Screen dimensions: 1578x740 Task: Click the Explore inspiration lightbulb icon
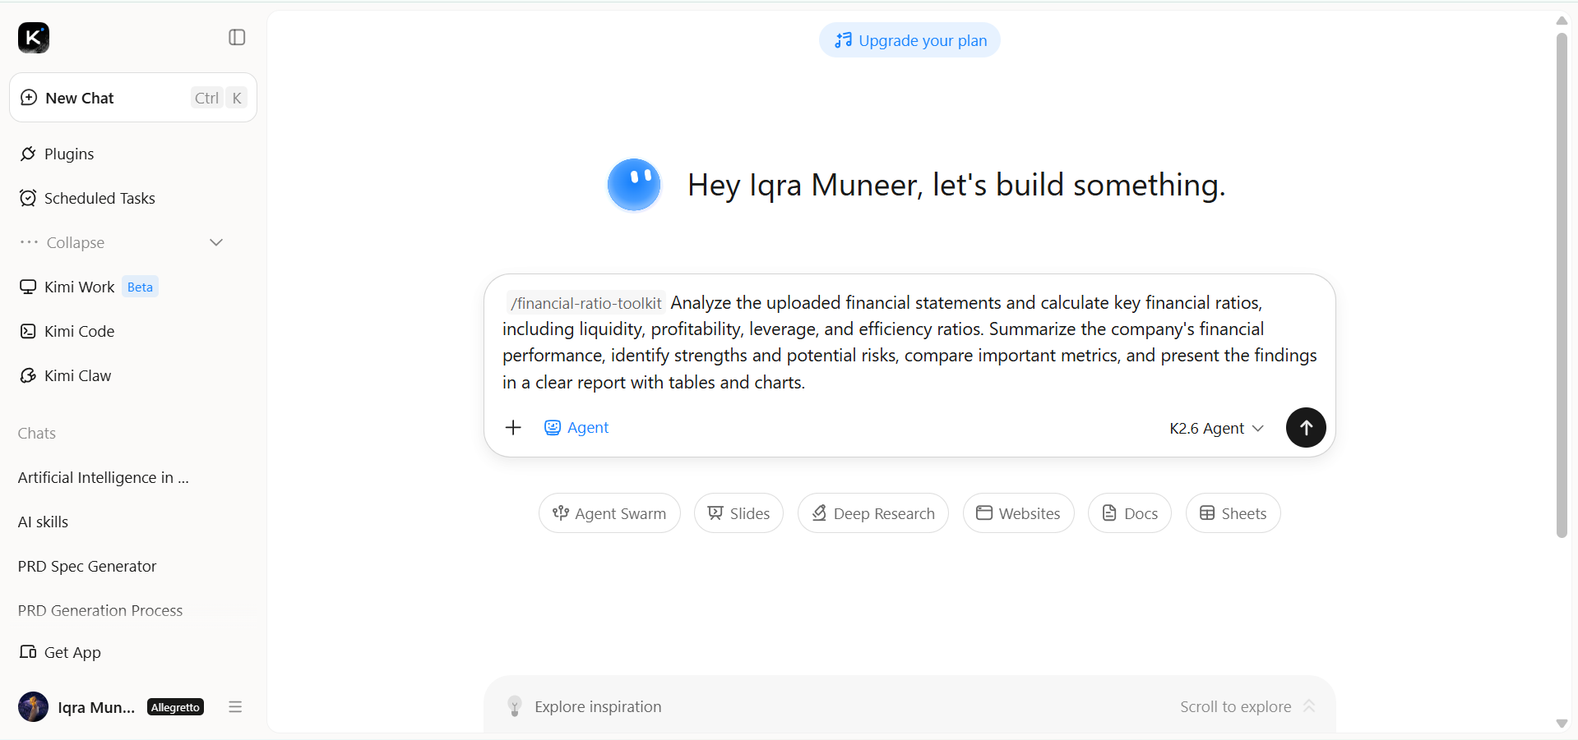[515, 706]
